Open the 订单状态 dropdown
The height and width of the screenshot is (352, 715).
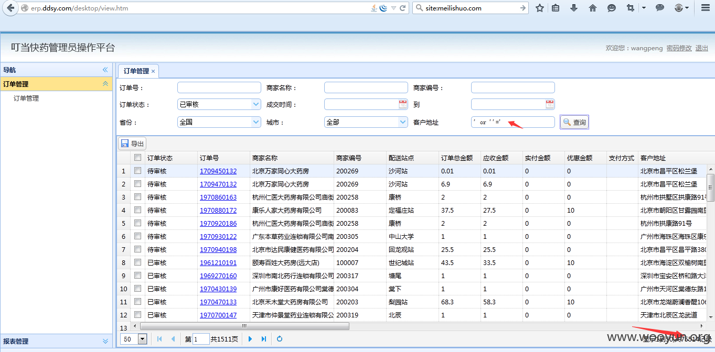(256, 104)
